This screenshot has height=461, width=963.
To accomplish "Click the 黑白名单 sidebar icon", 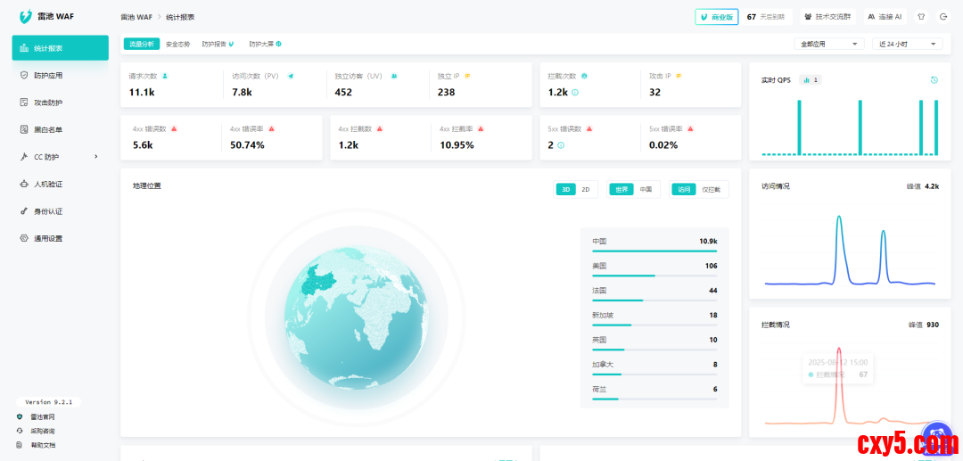I will [24, 130].
